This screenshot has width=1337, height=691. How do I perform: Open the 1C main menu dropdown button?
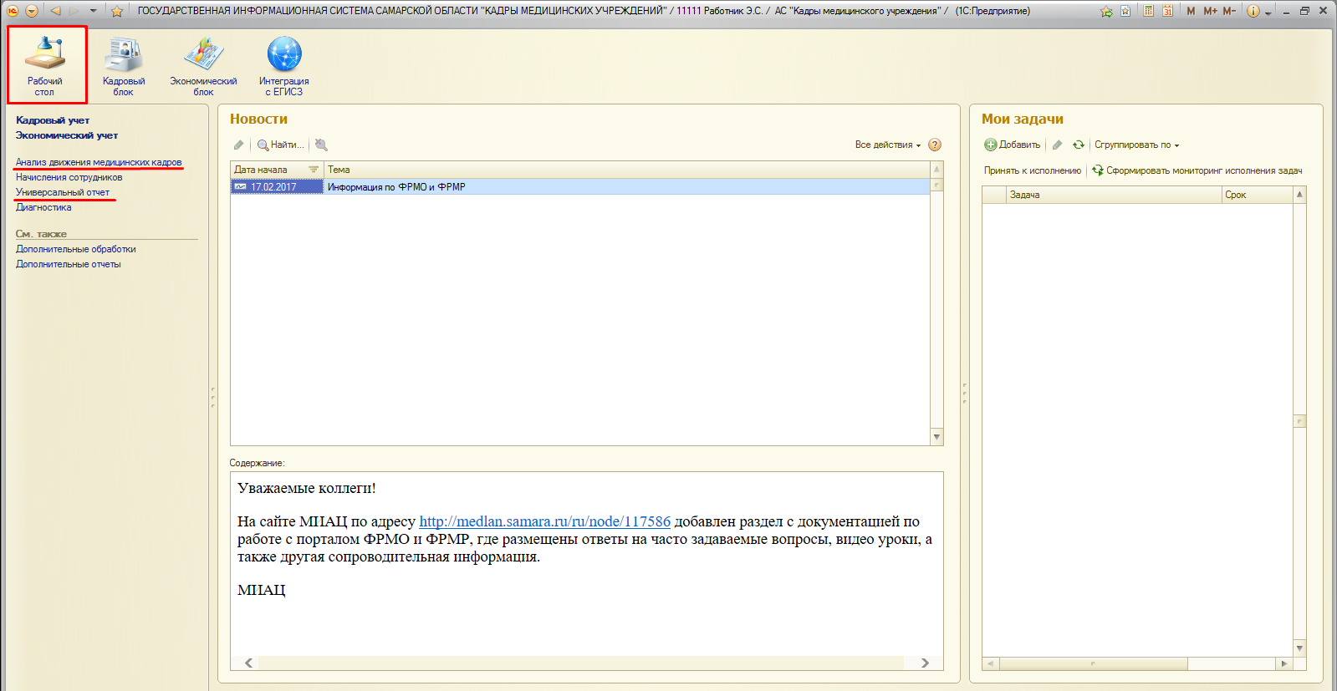click(32, 11)
